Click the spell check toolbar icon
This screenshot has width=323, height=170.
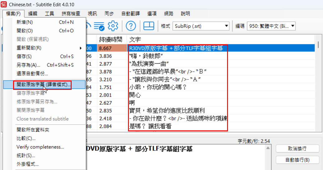(x=99, y=26)
